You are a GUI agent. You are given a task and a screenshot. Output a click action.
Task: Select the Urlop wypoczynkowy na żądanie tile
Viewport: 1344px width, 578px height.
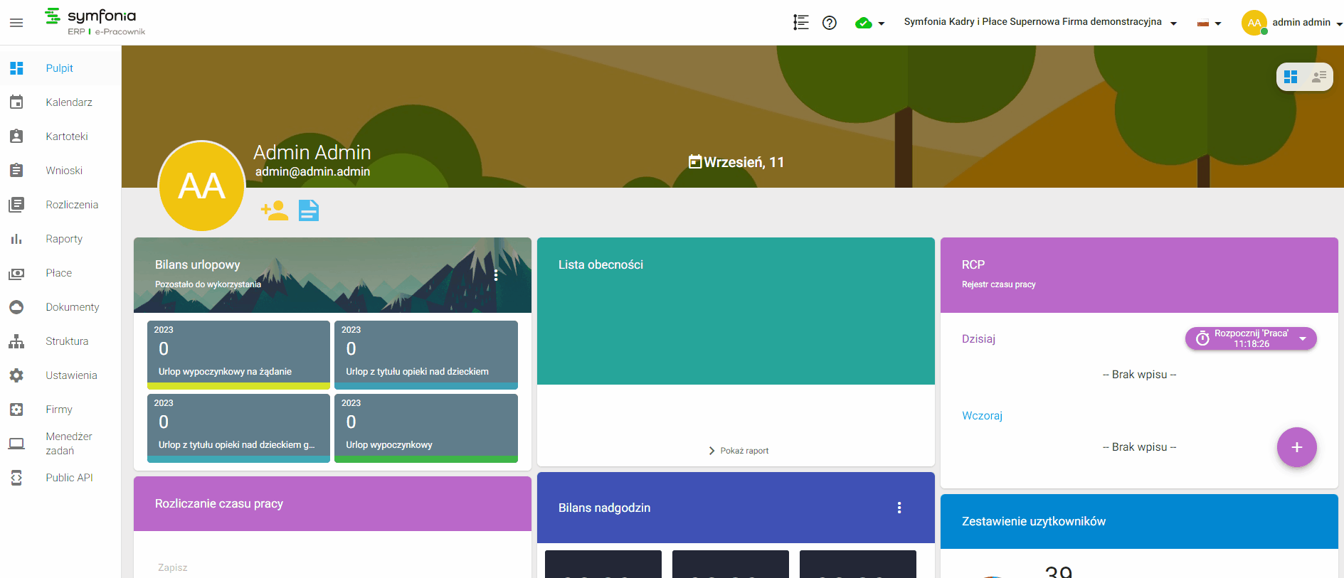[238, 355]
